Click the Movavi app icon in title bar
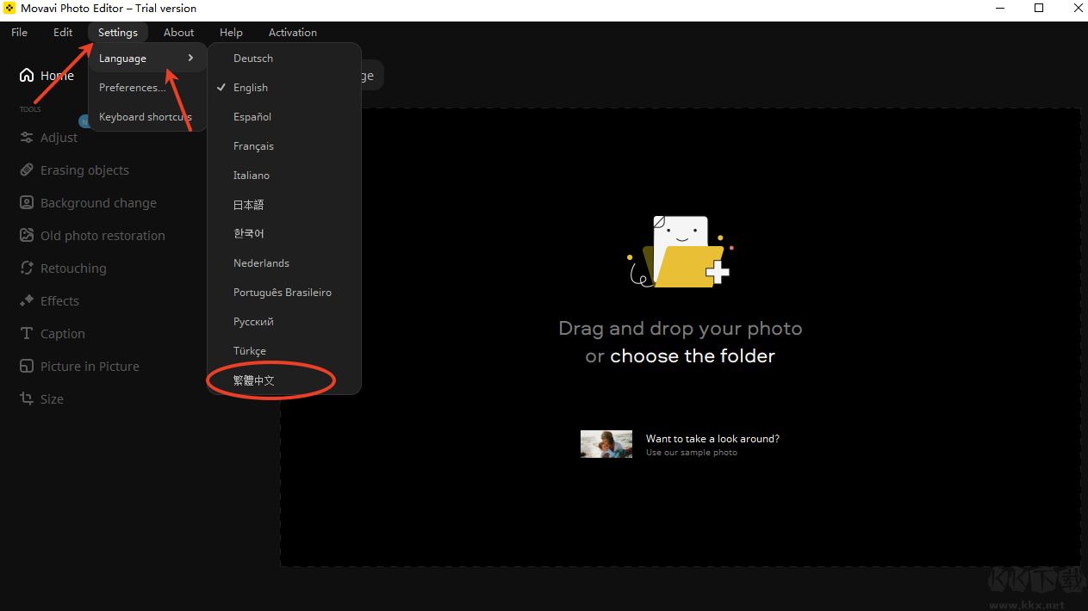 10,9
